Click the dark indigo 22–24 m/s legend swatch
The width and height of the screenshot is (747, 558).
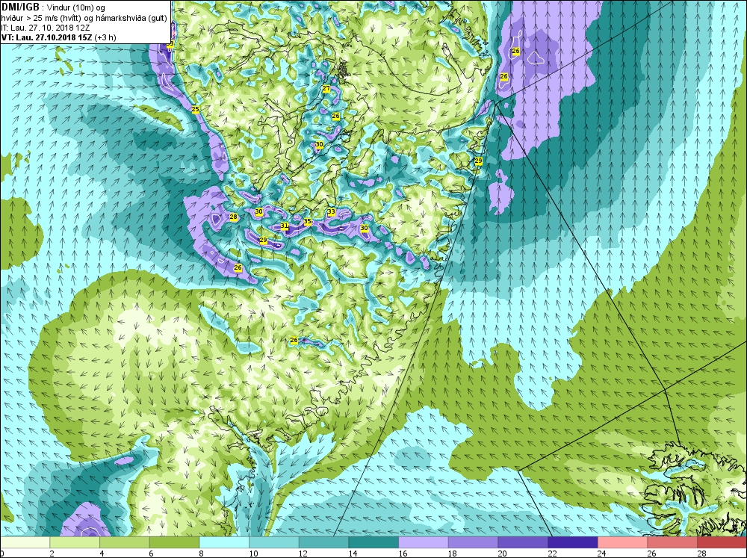coord(573,542)
